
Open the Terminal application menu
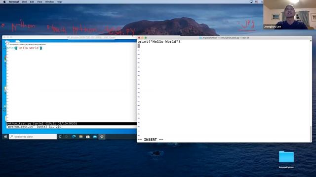(14, 1)
